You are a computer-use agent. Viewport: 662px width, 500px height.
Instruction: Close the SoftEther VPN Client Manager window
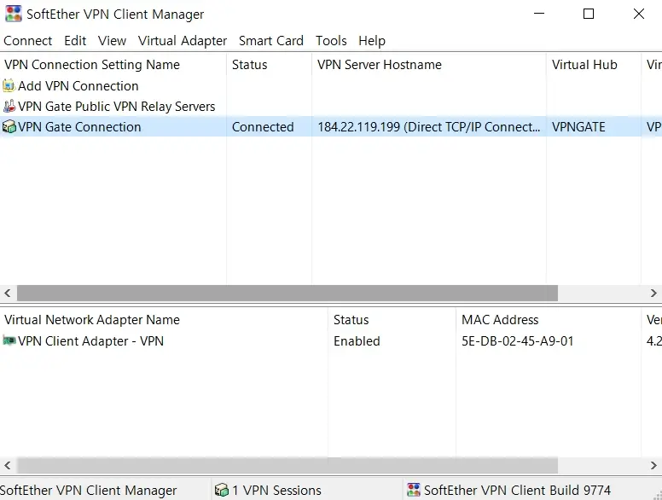[x=639, y=14]
